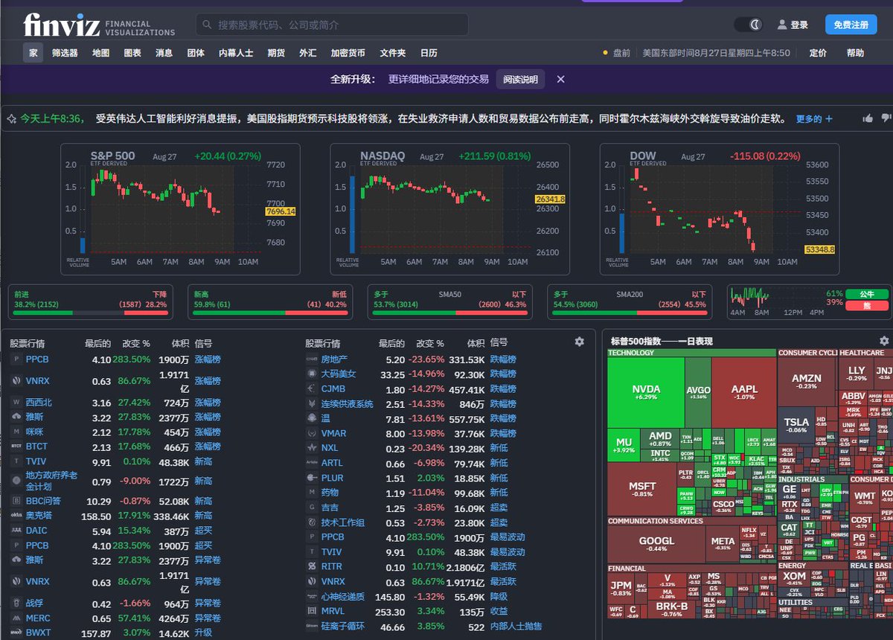This screenshot has height=640, width=893.
Task: Click the search magnifier icon
Action: [208, 25]
